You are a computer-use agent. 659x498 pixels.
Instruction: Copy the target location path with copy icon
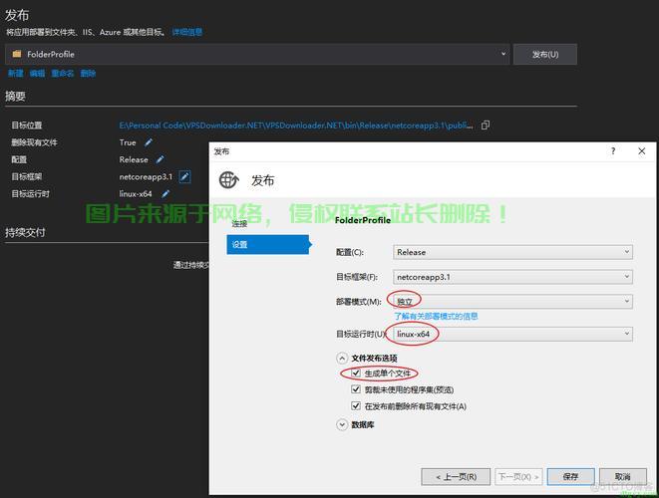[486, 125]
